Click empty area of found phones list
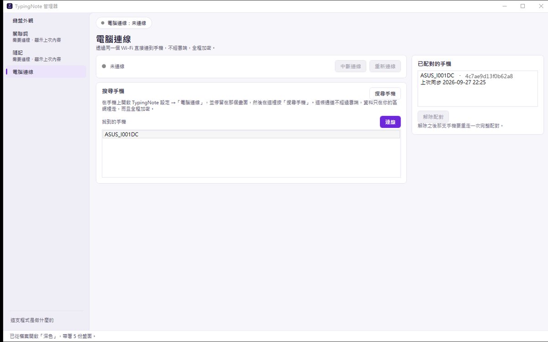The image size is (548, 342). (x=251, y=158)
